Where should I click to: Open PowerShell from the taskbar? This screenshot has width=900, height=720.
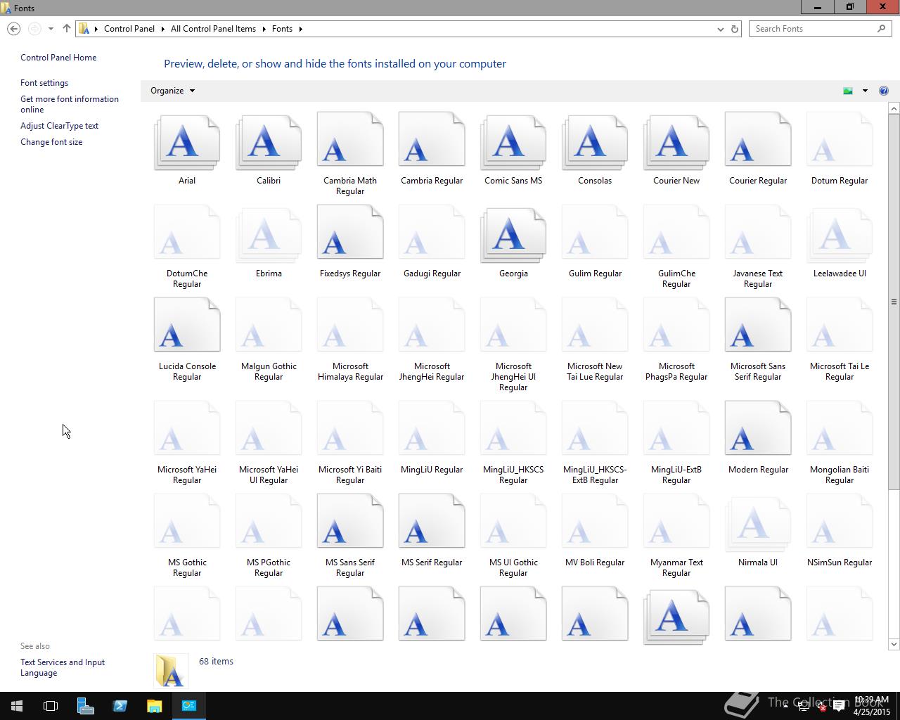[120, 706]
